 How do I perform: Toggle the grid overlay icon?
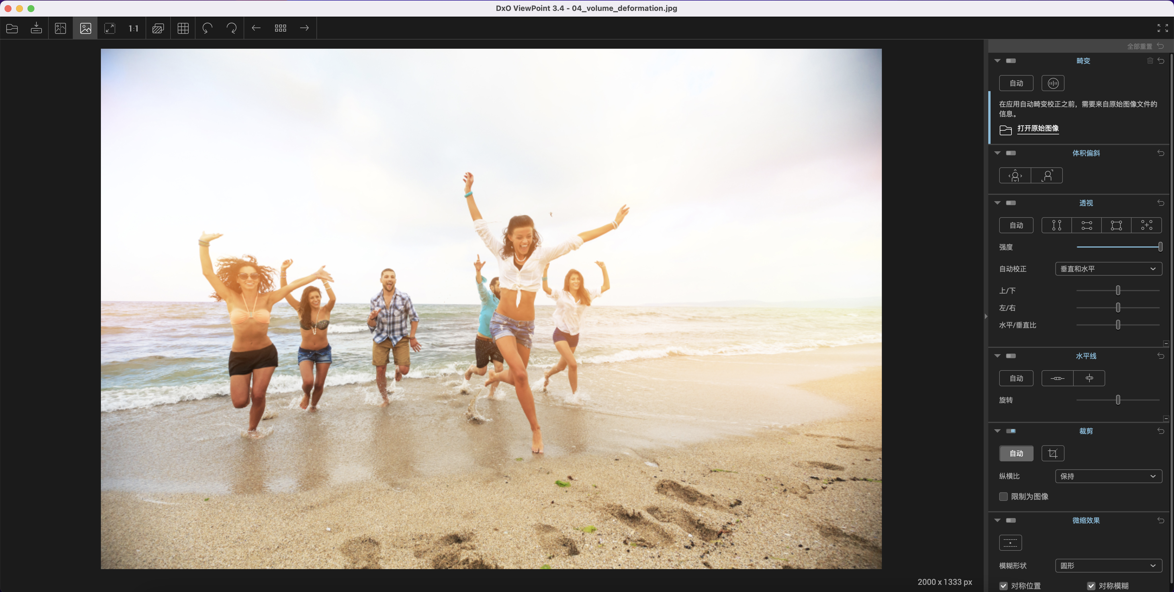click(183, 28)
